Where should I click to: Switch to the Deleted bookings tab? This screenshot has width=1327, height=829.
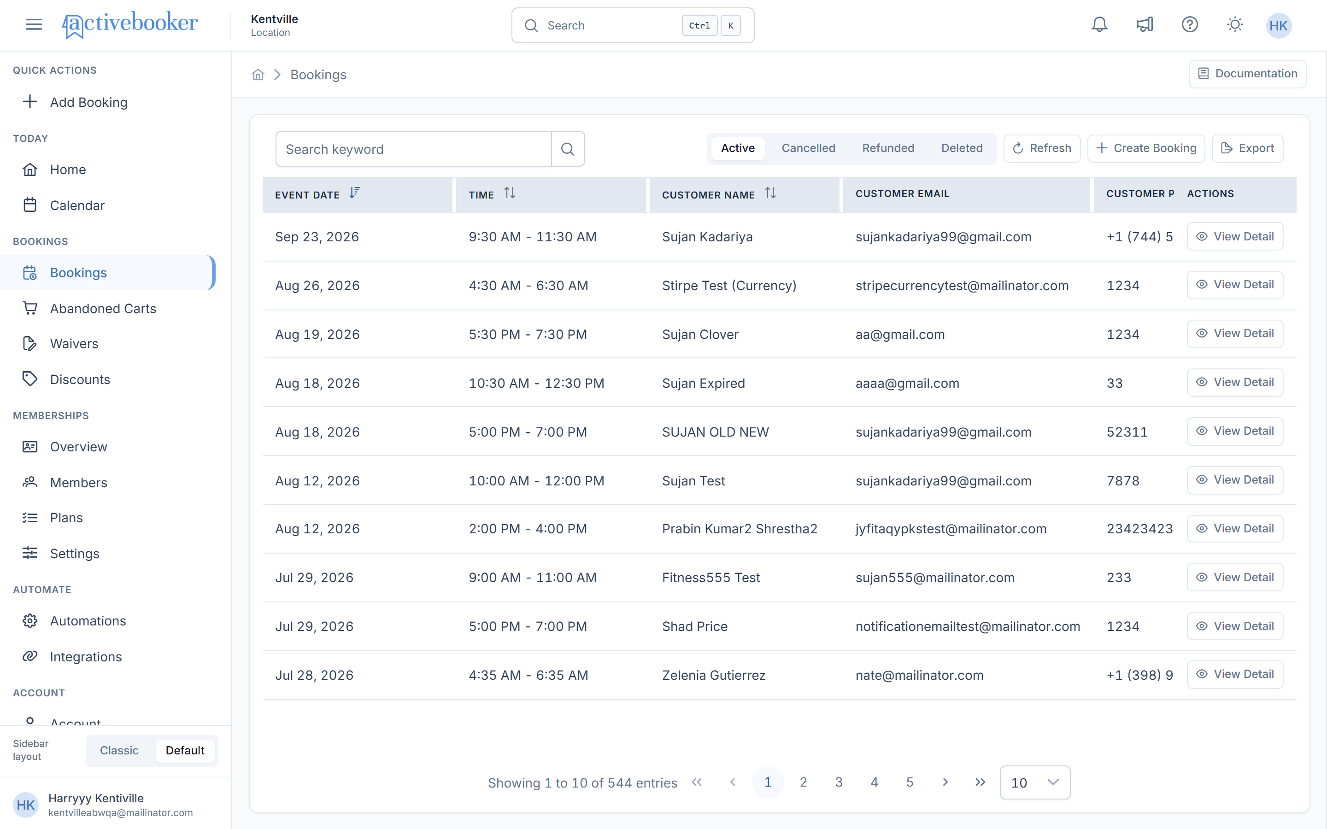pyautogui.click(x=962, y=148)
